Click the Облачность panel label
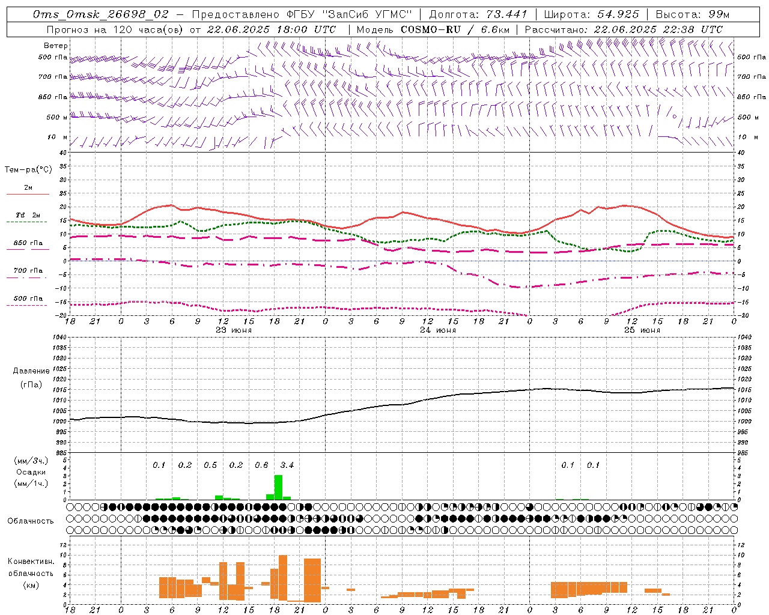The width and height of the screenshot is (769, 615). 31,521
